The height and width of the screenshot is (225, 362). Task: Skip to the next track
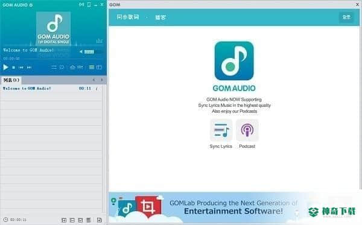tap(29, 68)
